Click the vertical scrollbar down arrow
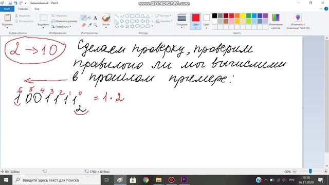329x185 pixels. [x=327, y=166]
